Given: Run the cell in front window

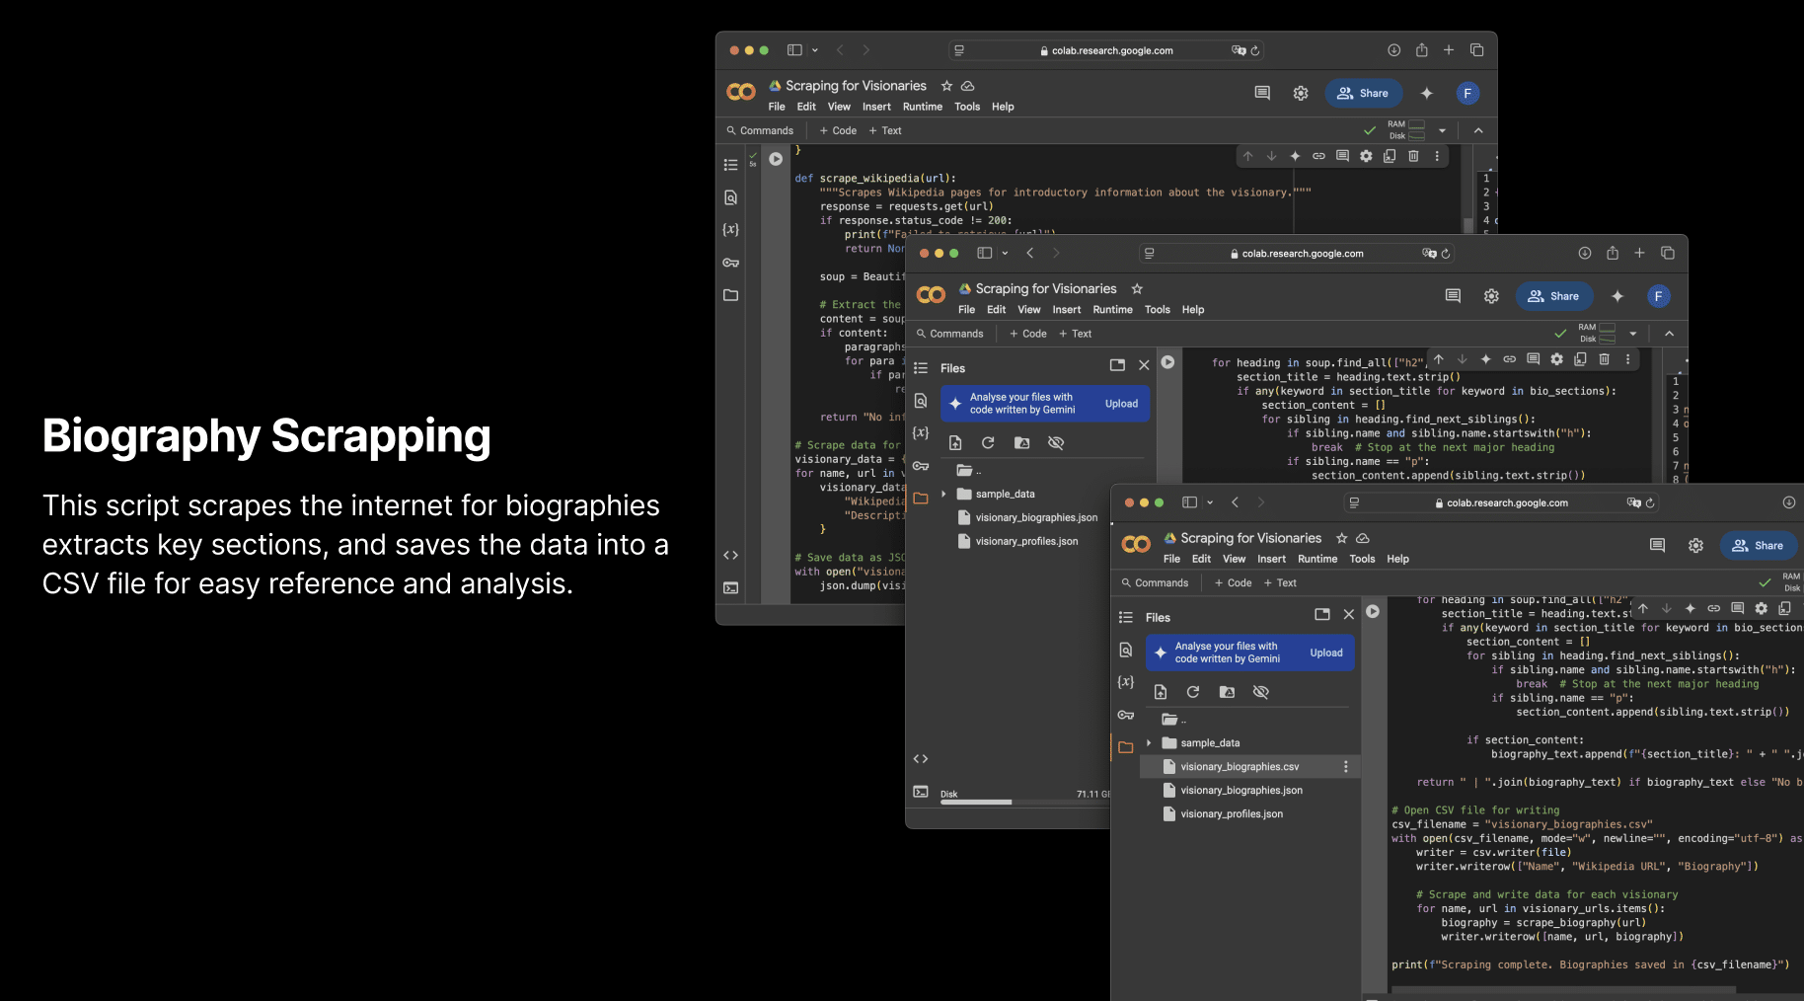Looking at the screenshot, I should point(1373,612).
